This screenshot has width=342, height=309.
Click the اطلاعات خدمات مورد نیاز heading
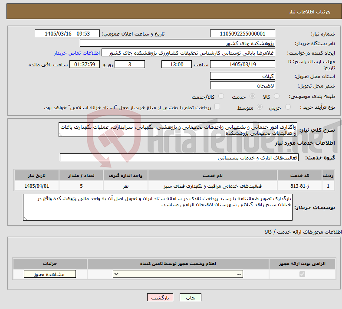pyautogui.click(x=305, y=143)
